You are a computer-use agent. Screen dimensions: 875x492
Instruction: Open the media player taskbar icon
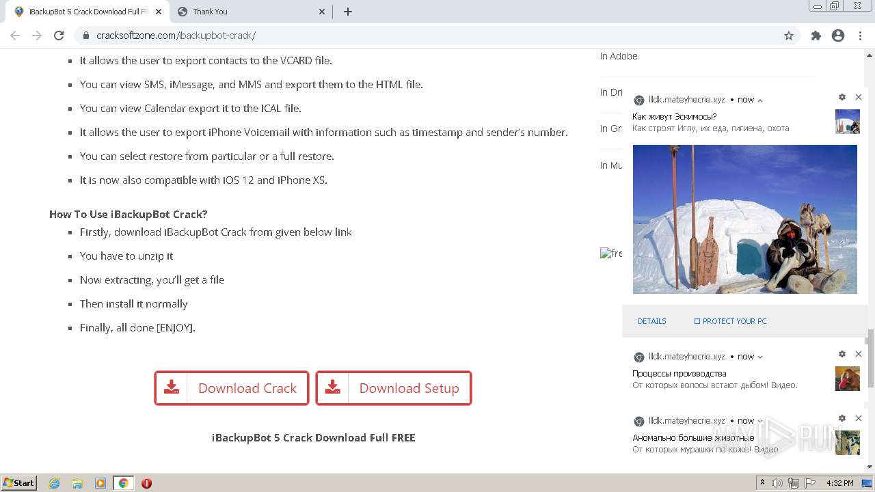point(100,483)
